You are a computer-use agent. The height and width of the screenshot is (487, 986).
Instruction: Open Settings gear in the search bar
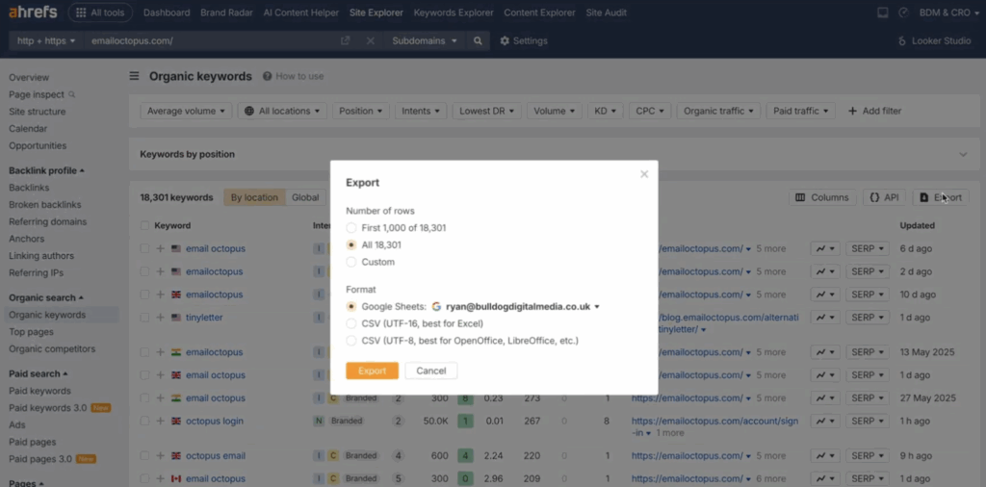point(524,40)
